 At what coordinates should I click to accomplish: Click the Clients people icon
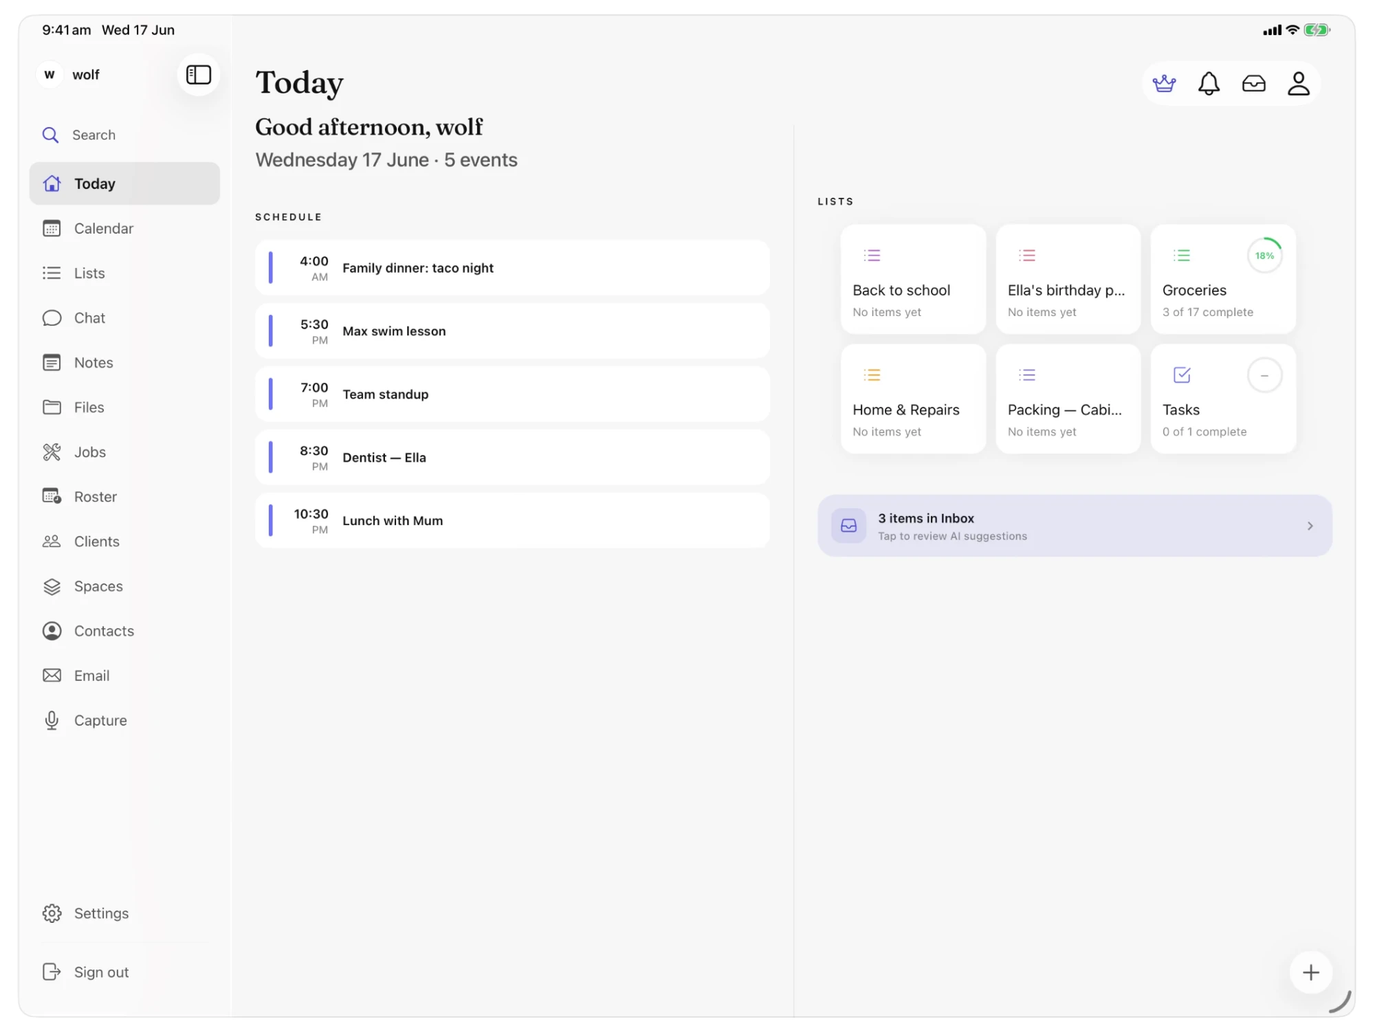(x=52, y=541)
